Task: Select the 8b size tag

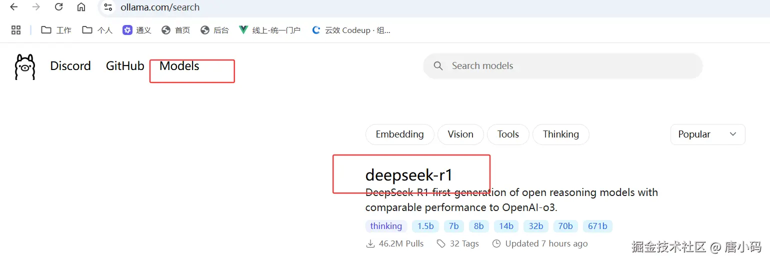Action: (479, 226)
